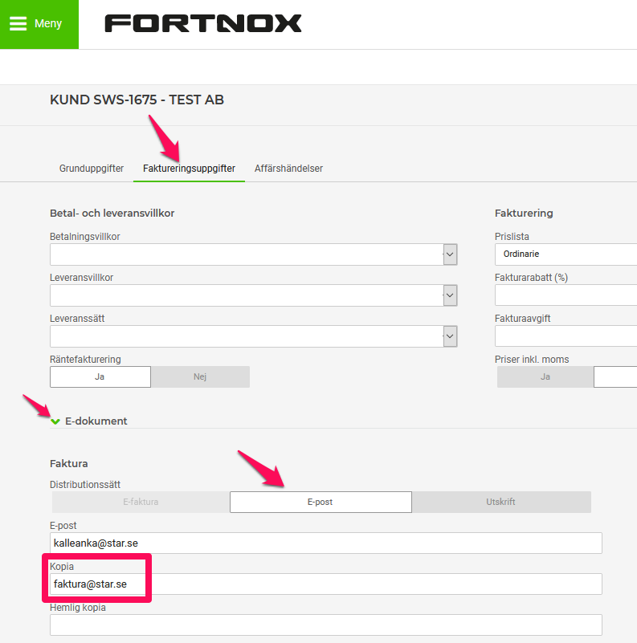Click the Fortnox logo
The width and height of the screenshot is (637, 643).
203,23
